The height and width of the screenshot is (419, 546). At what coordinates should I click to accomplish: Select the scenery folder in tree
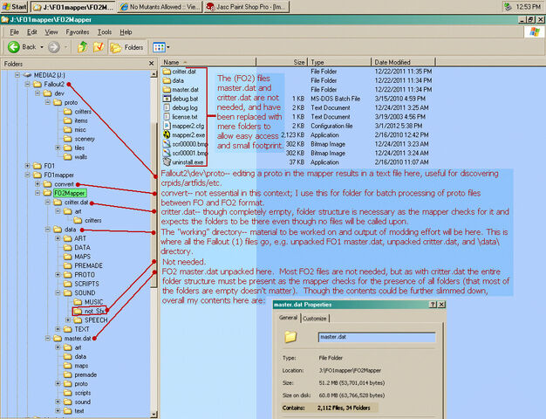pyautogui.click(x=85, y=139)
